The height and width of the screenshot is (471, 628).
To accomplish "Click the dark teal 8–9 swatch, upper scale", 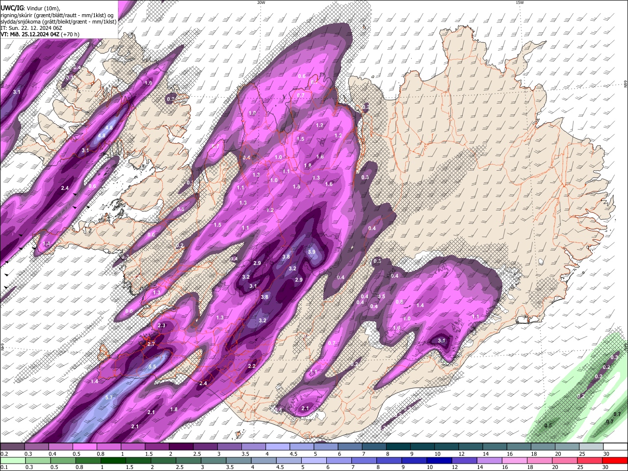I will pyautogui.click(x=398, y=447).
